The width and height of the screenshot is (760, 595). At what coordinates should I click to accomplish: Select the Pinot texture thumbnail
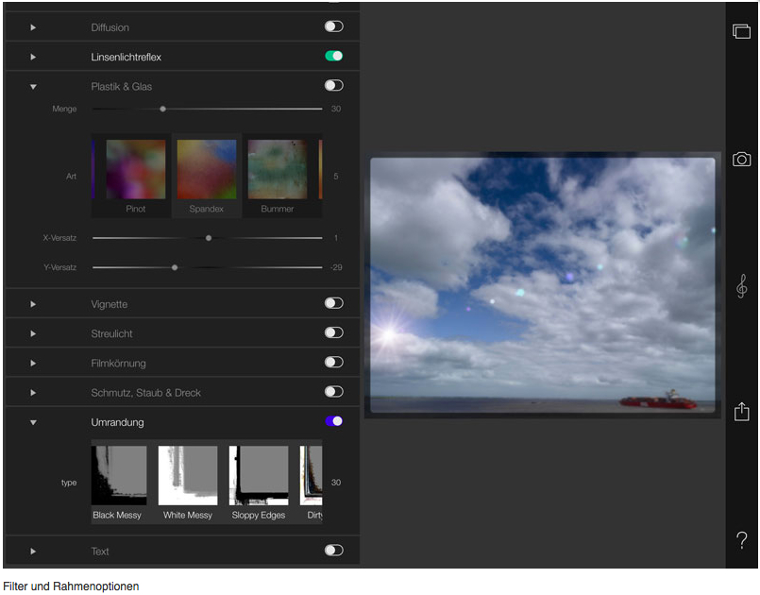(135, 170)
